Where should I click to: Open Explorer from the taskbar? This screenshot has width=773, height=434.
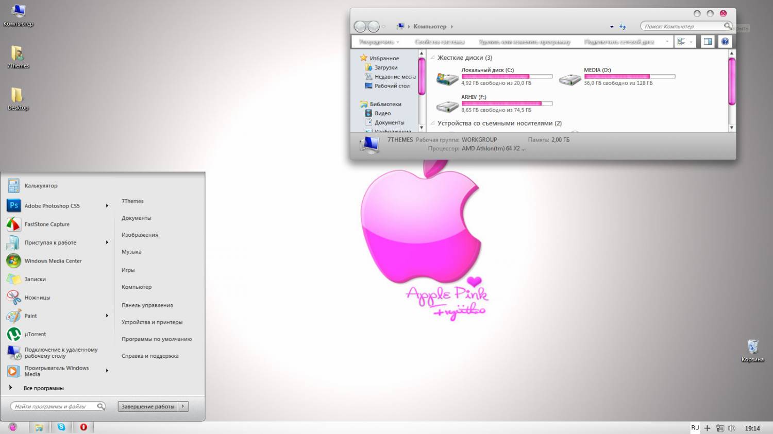39,427
